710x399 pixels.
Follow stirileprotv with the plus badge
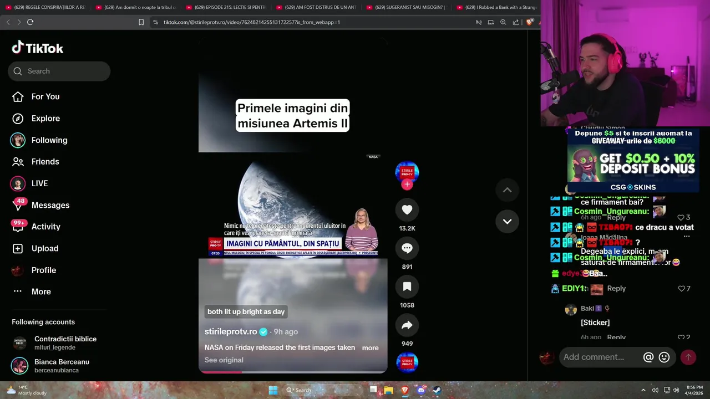click(x=407, y=185)
